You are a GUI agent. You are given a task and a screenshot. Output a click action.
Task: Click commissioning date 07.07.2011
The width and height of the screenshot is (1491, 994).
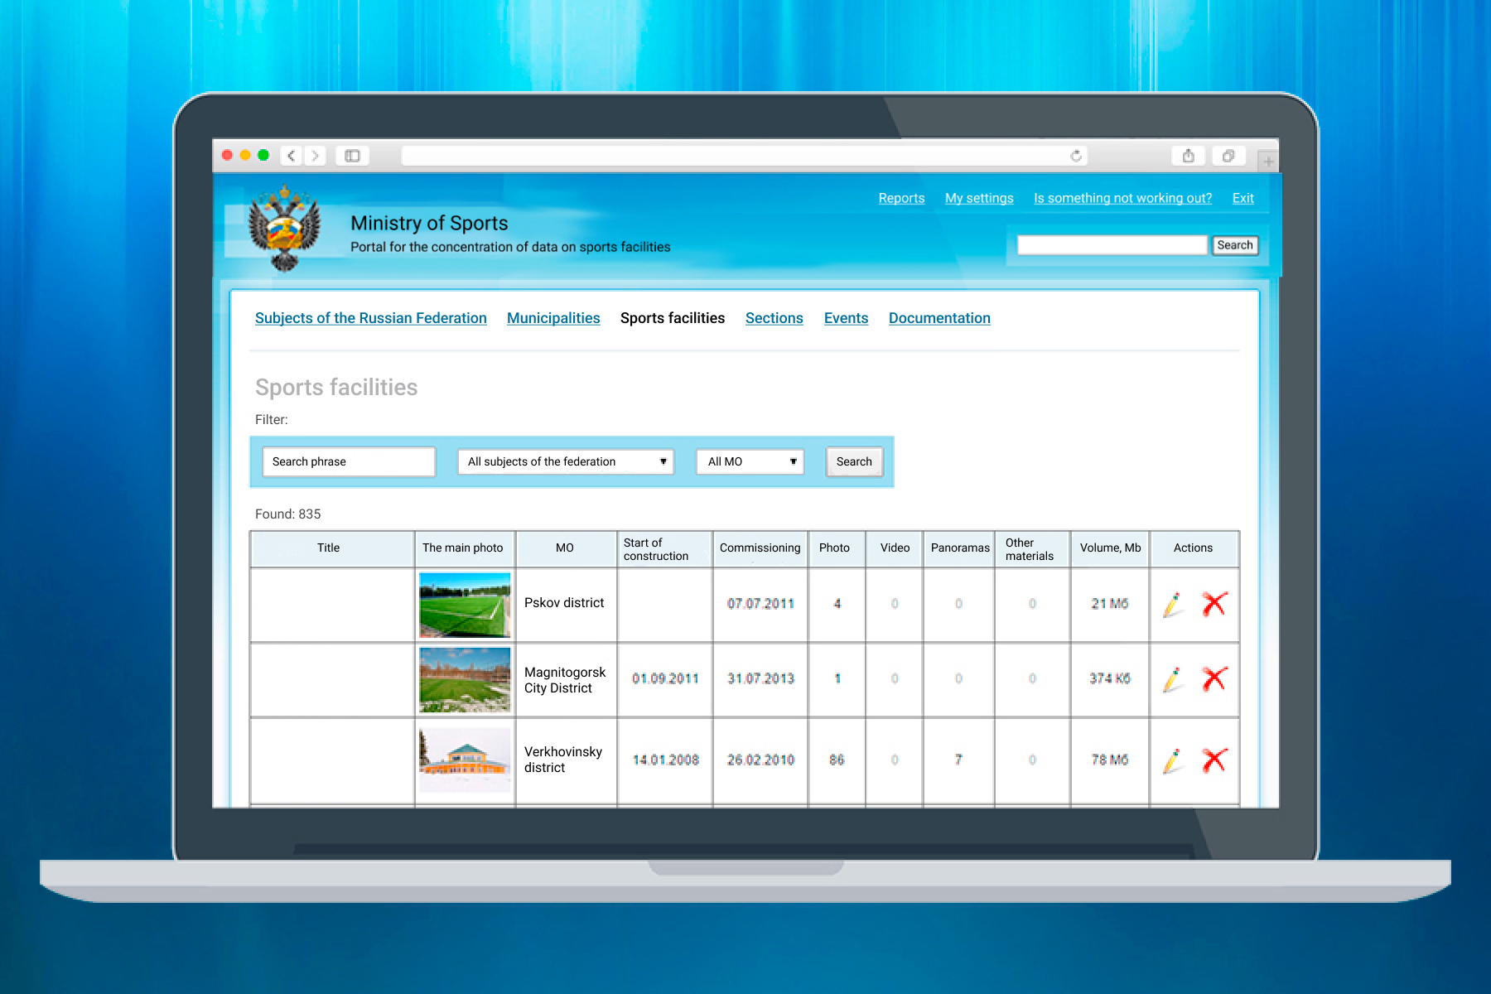pyautogui.click(x=760, y=604)
